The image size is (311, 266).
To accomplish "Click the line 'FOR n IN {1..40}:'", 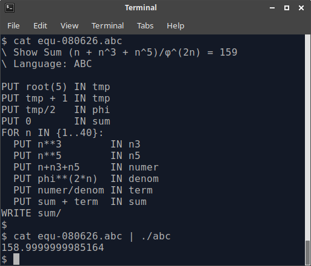I will tap(53, 133).
